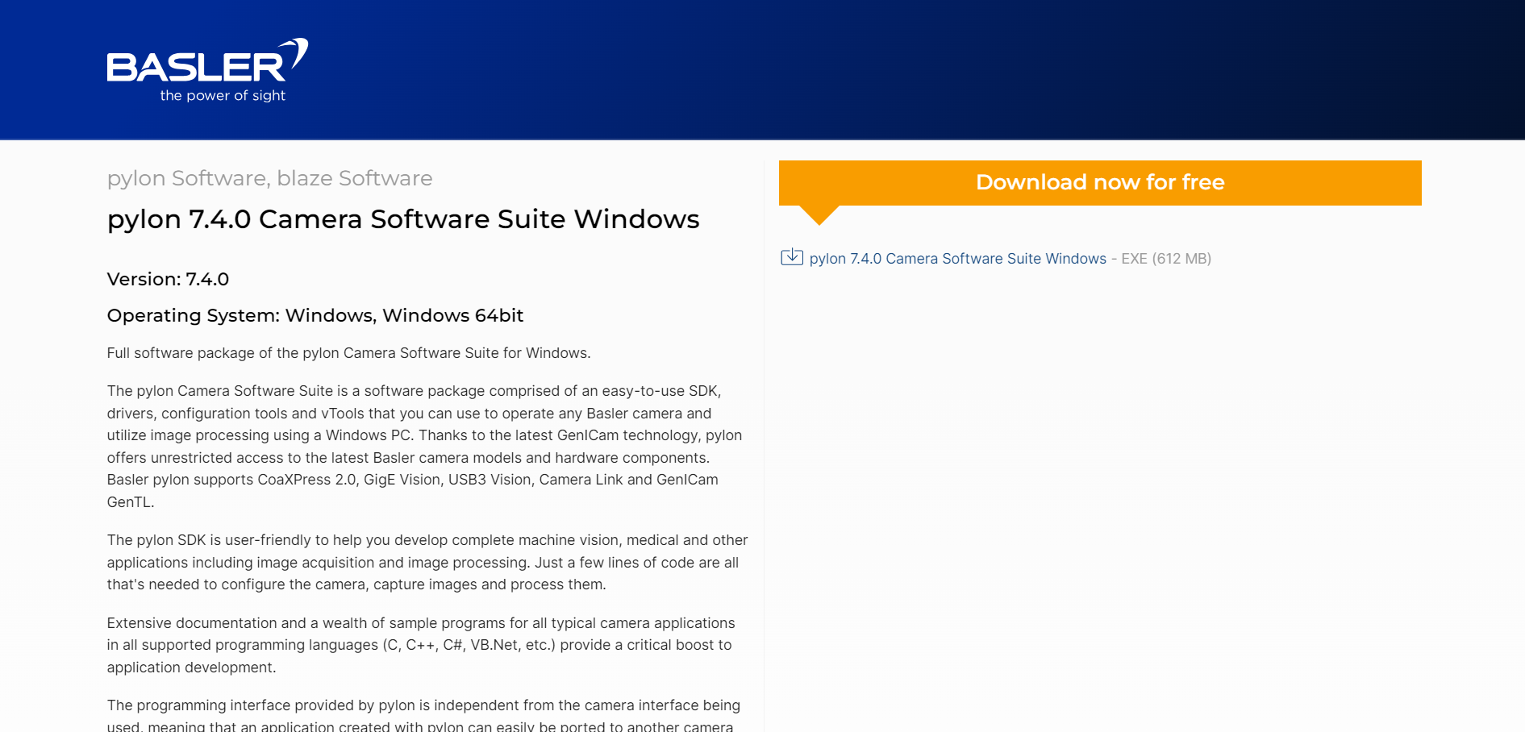Image resolution: width=1525 pixels, height=732 pixels.
Task: Click the download icon beside pylon 7.4.0 link
Action: [792, 257]
